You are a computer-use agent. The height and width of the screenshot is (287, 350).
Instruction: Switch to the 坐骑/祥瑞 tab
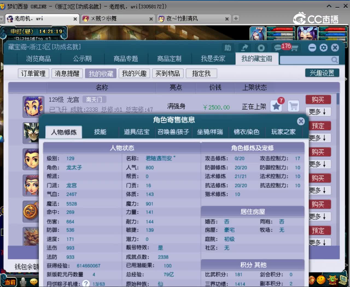(210, 132)
